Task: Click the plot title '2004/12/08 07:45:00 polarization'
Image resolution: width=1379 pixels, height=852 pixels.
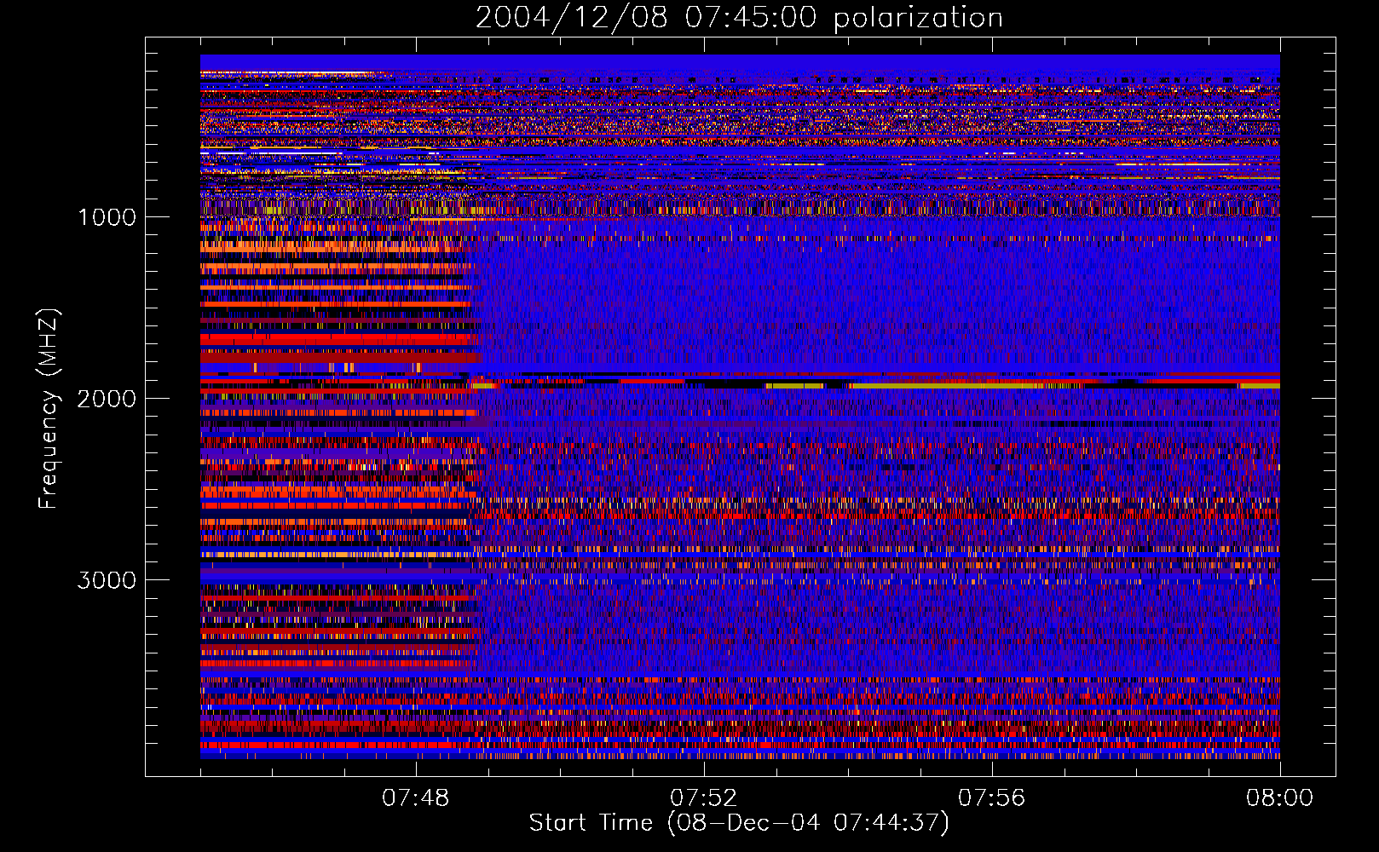Action: point(739,18)
